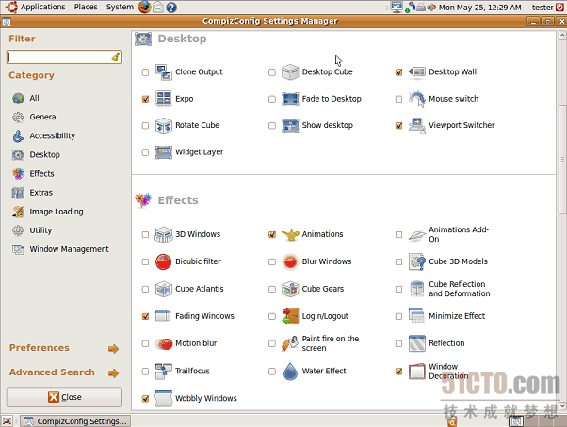Click the Close button
567x427 pixels.
[64, 398]
